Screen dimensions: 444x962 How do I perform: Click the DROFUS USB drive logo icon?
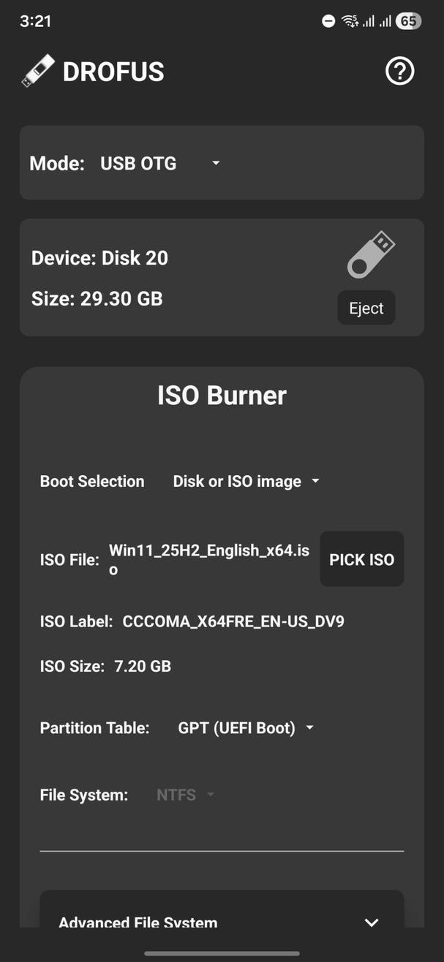[36, 69]
